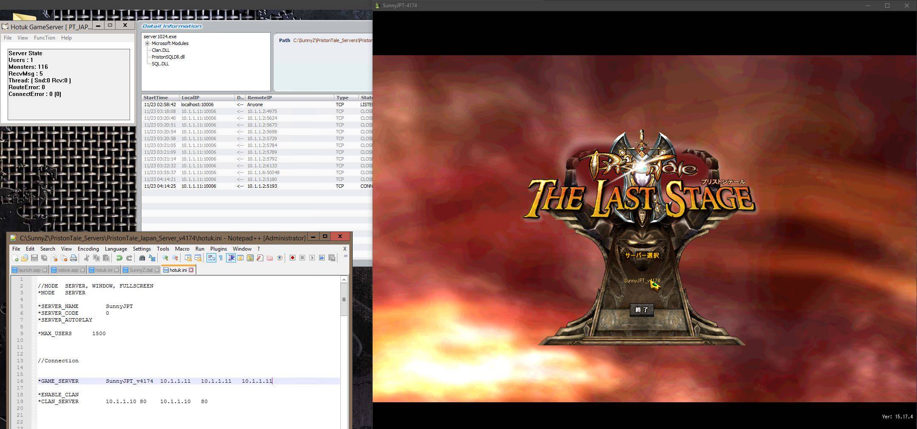Click the Zoom In magnifier icon
The height and width of the screenshot is (429, 917).
coord(165,258)
